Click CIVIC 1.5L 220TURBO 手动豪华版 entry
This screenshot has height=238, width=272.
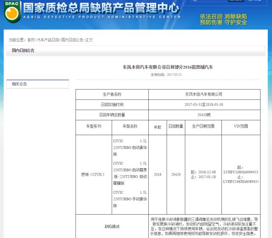coord(130,199)
